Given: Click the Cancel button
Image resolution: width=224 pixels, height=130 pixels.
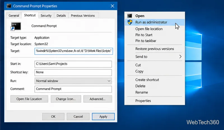Looking at the screenshot, I should click(x=78, y=117).
